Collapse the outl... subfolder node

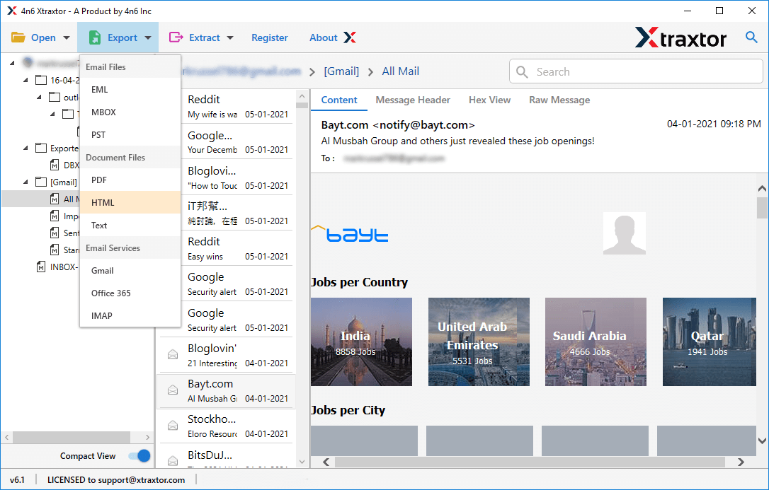[x=39, y=97]
